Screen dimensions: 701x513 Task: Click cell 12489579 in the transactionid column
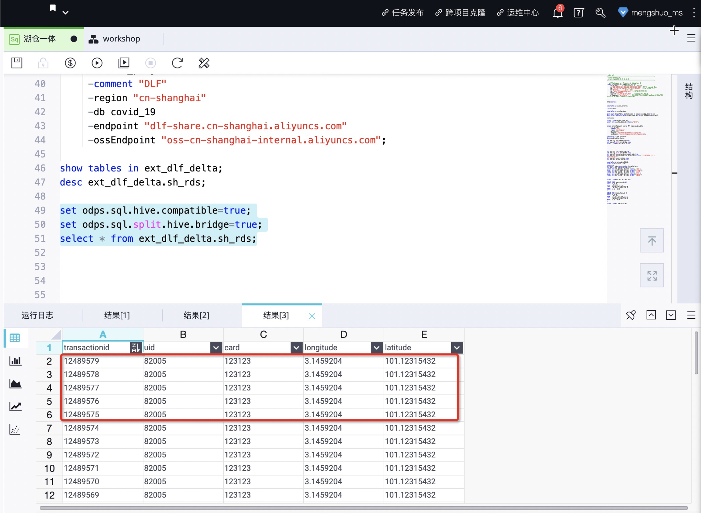[x=103, y=361]
